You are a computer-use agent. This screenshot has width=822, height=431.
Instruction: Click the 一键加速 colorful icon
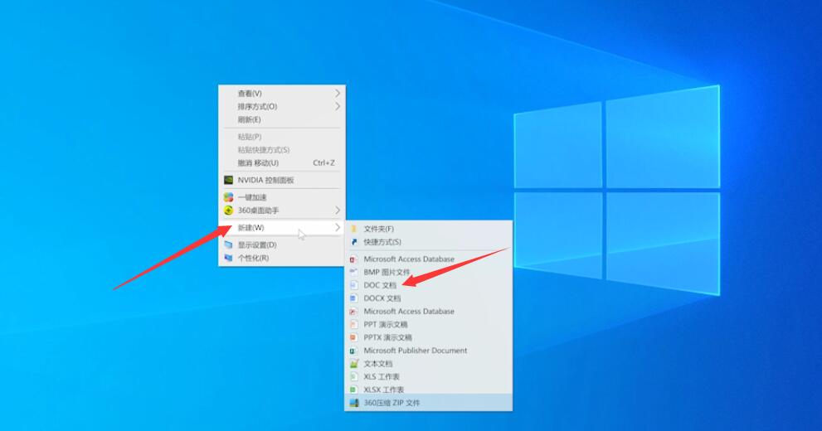click(x=229, y=197)
